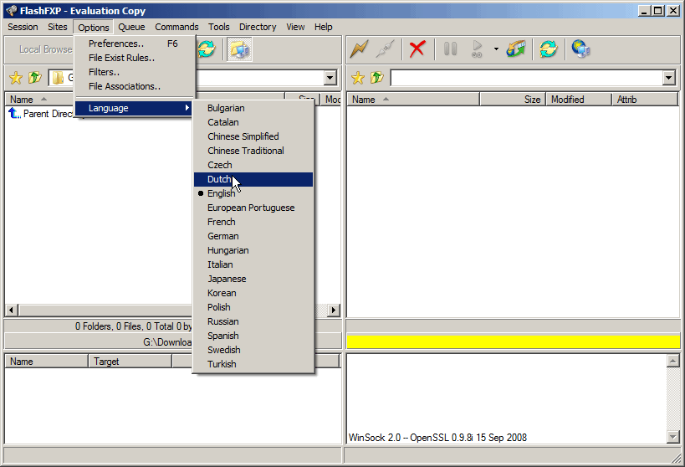The image size is (685, 467).
Task: Open the Tools menu
Action: pyautogui.click(x=219, y=27)
